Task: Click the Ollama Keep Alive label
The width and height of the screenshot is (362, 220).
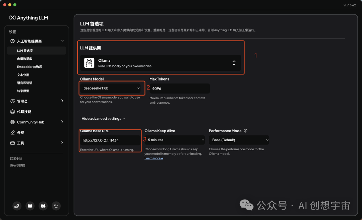Action: [160, 131]
